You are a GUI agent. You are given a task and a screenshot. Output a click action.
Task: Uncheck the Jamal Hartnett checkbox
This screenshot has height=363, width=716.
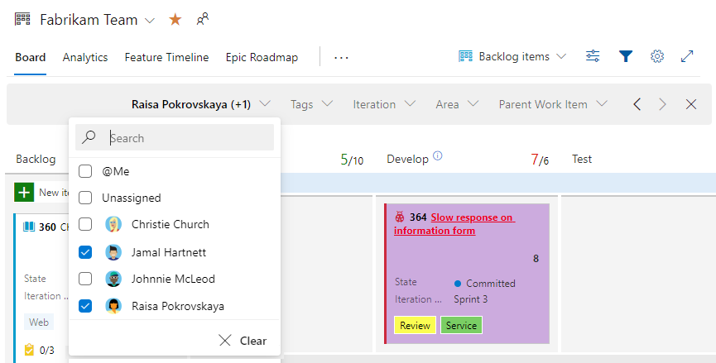[x=85, y=252]
